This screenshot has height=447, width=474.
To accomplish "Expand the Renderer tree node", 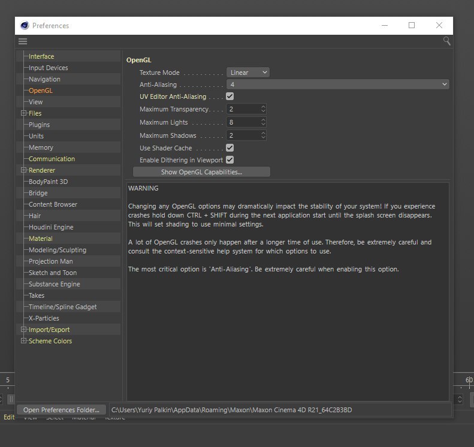I will (23, 170).
